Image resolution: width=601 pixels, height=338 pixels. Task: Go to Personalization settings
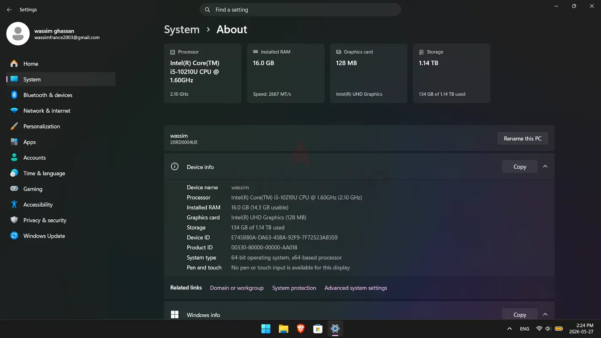61,126
